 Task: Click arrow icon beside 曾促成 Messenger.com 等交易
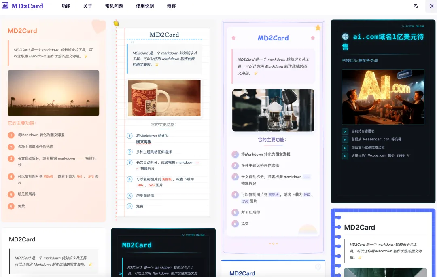click(345, 140)
